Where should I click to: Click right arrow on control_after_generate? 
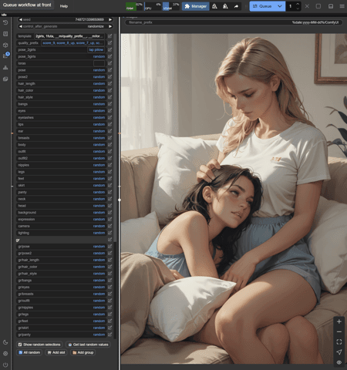click(110, 26)
